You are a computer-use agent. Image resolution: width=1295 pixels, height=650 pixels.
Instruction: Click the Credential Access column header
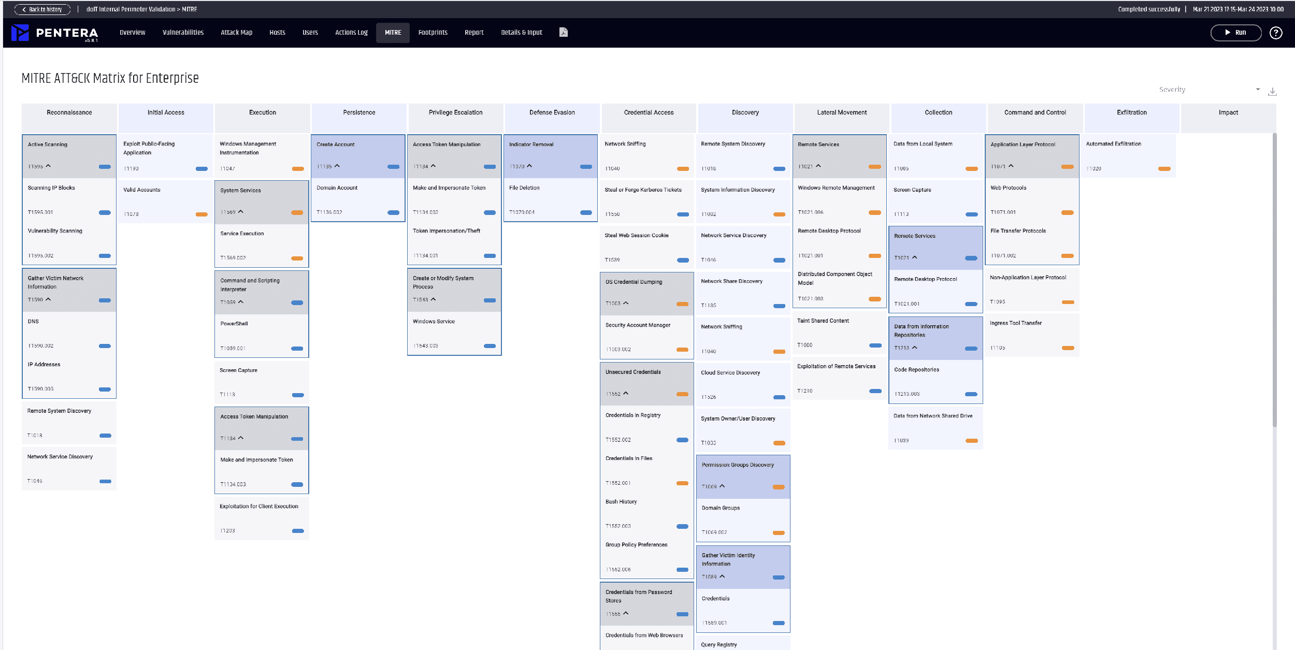coord(649,118)
